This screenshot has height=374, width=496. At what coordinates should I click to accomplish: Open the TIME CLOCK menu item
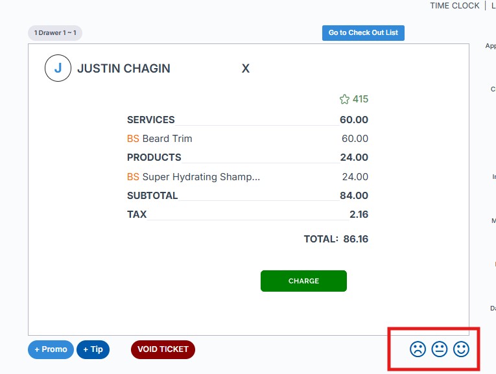coord(455,6)
